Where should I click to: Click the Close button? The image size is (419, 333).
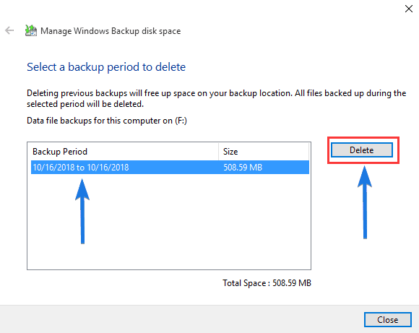point(388,320)
